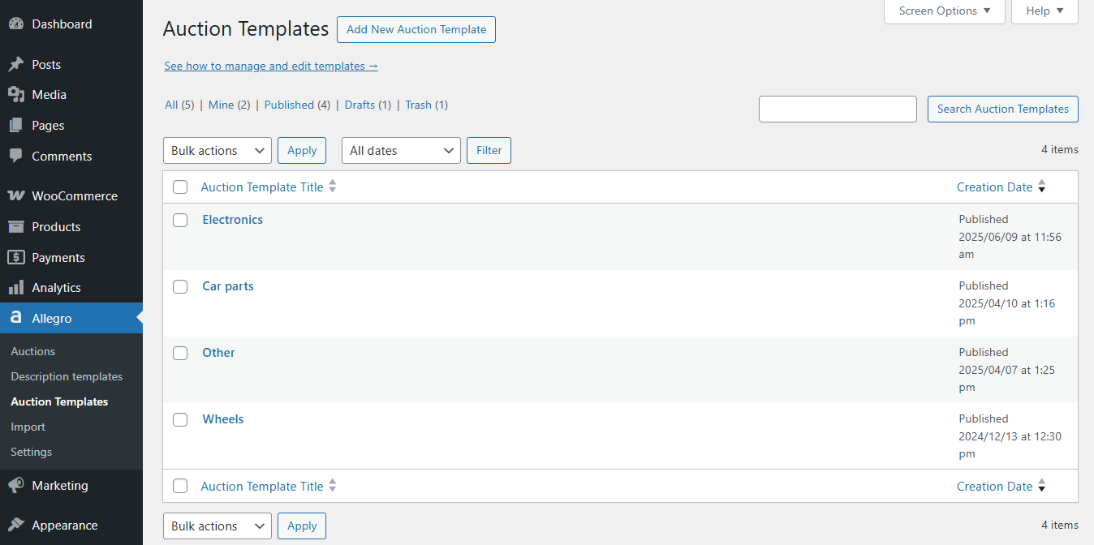1094x545 pixels.
Task: Click bottom Creation Date column header
Action: 995,486
